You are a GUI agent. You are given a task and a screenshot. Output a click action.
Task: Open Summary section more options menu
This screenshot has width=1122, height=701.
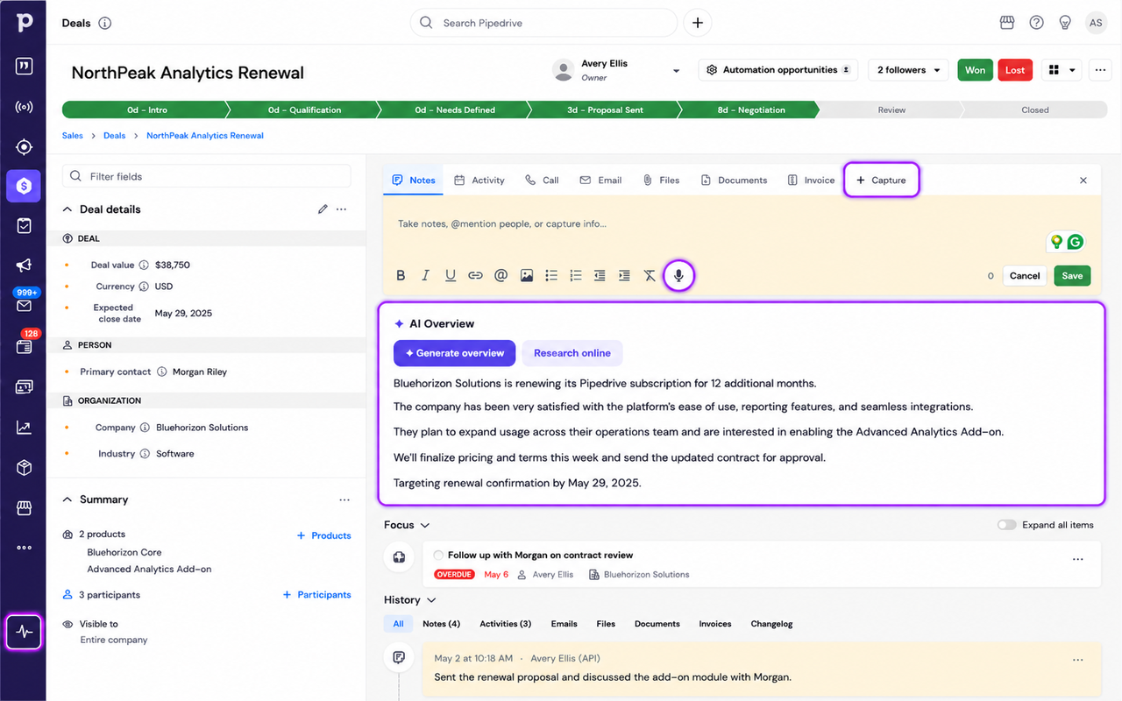pos(344,499)
